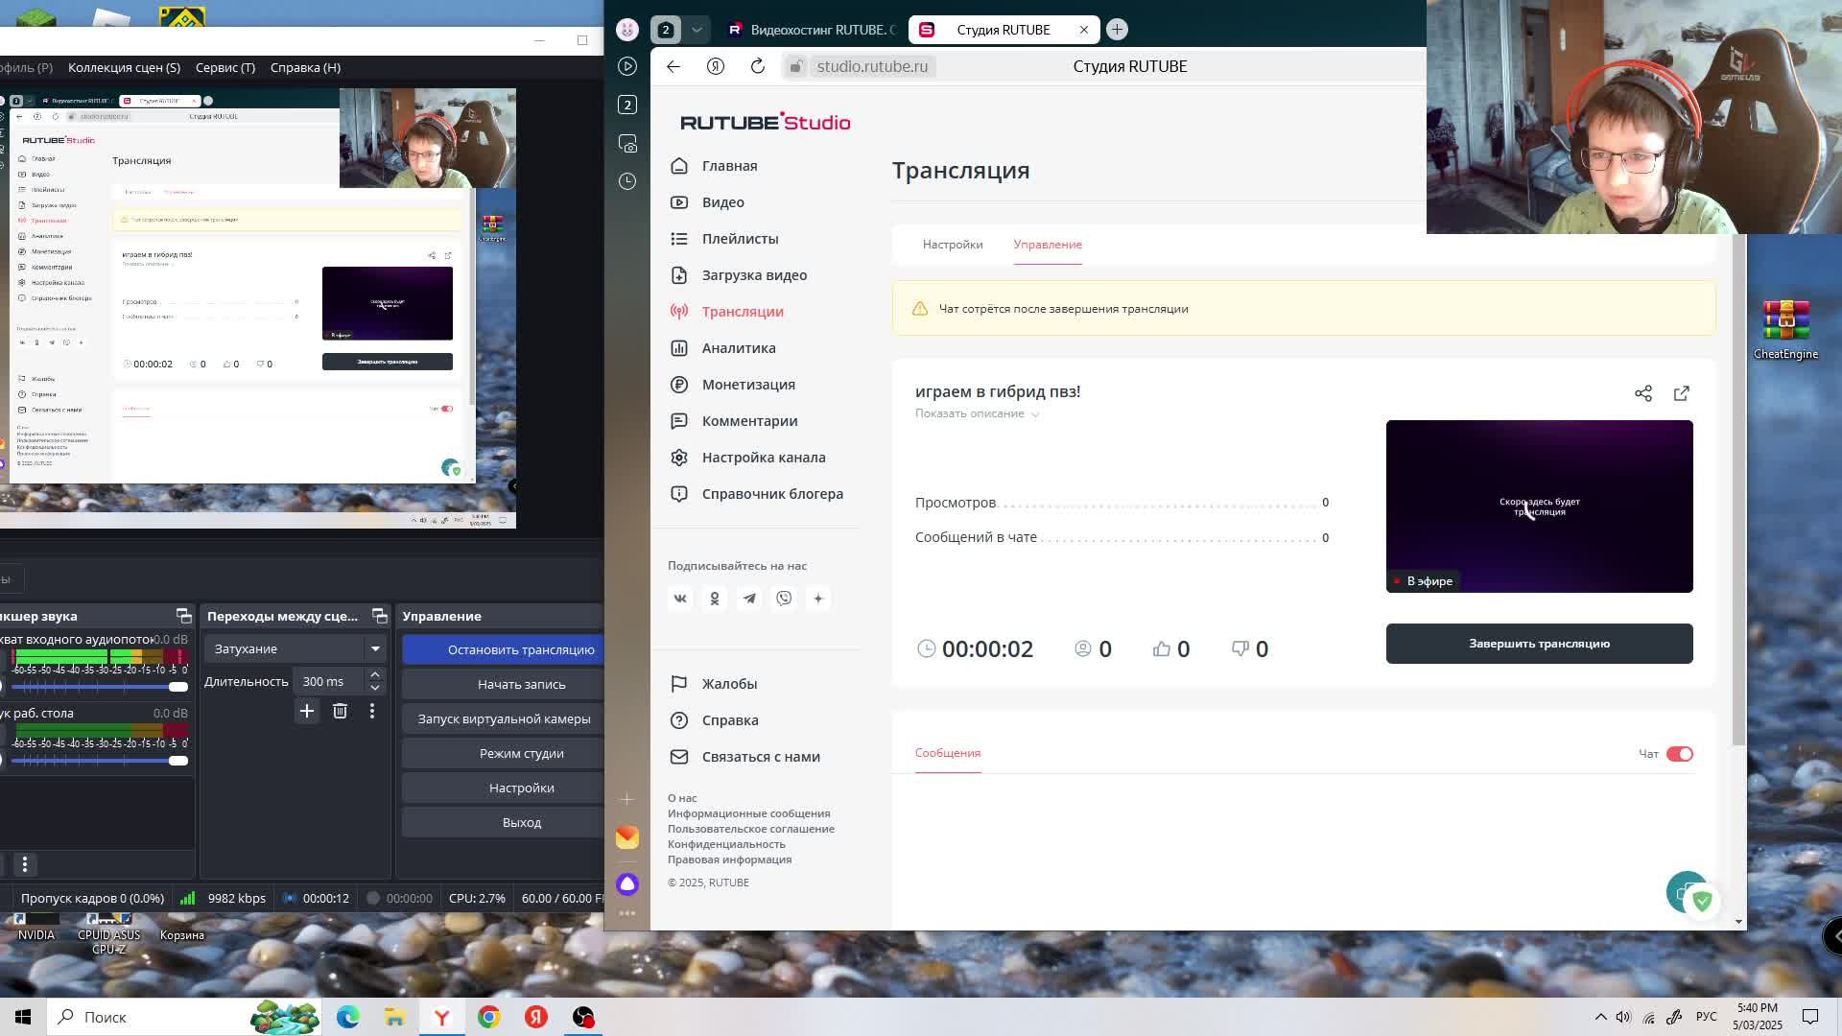Click the studio.rutube.ru address field
The image size is (1842, 1036).
coord(871,66)
